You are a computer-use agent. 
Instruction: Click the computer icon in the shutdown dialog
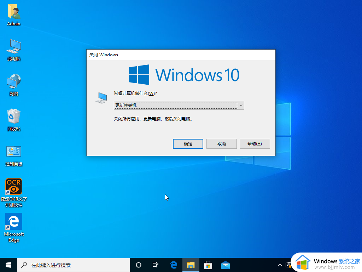click(101, 98)
